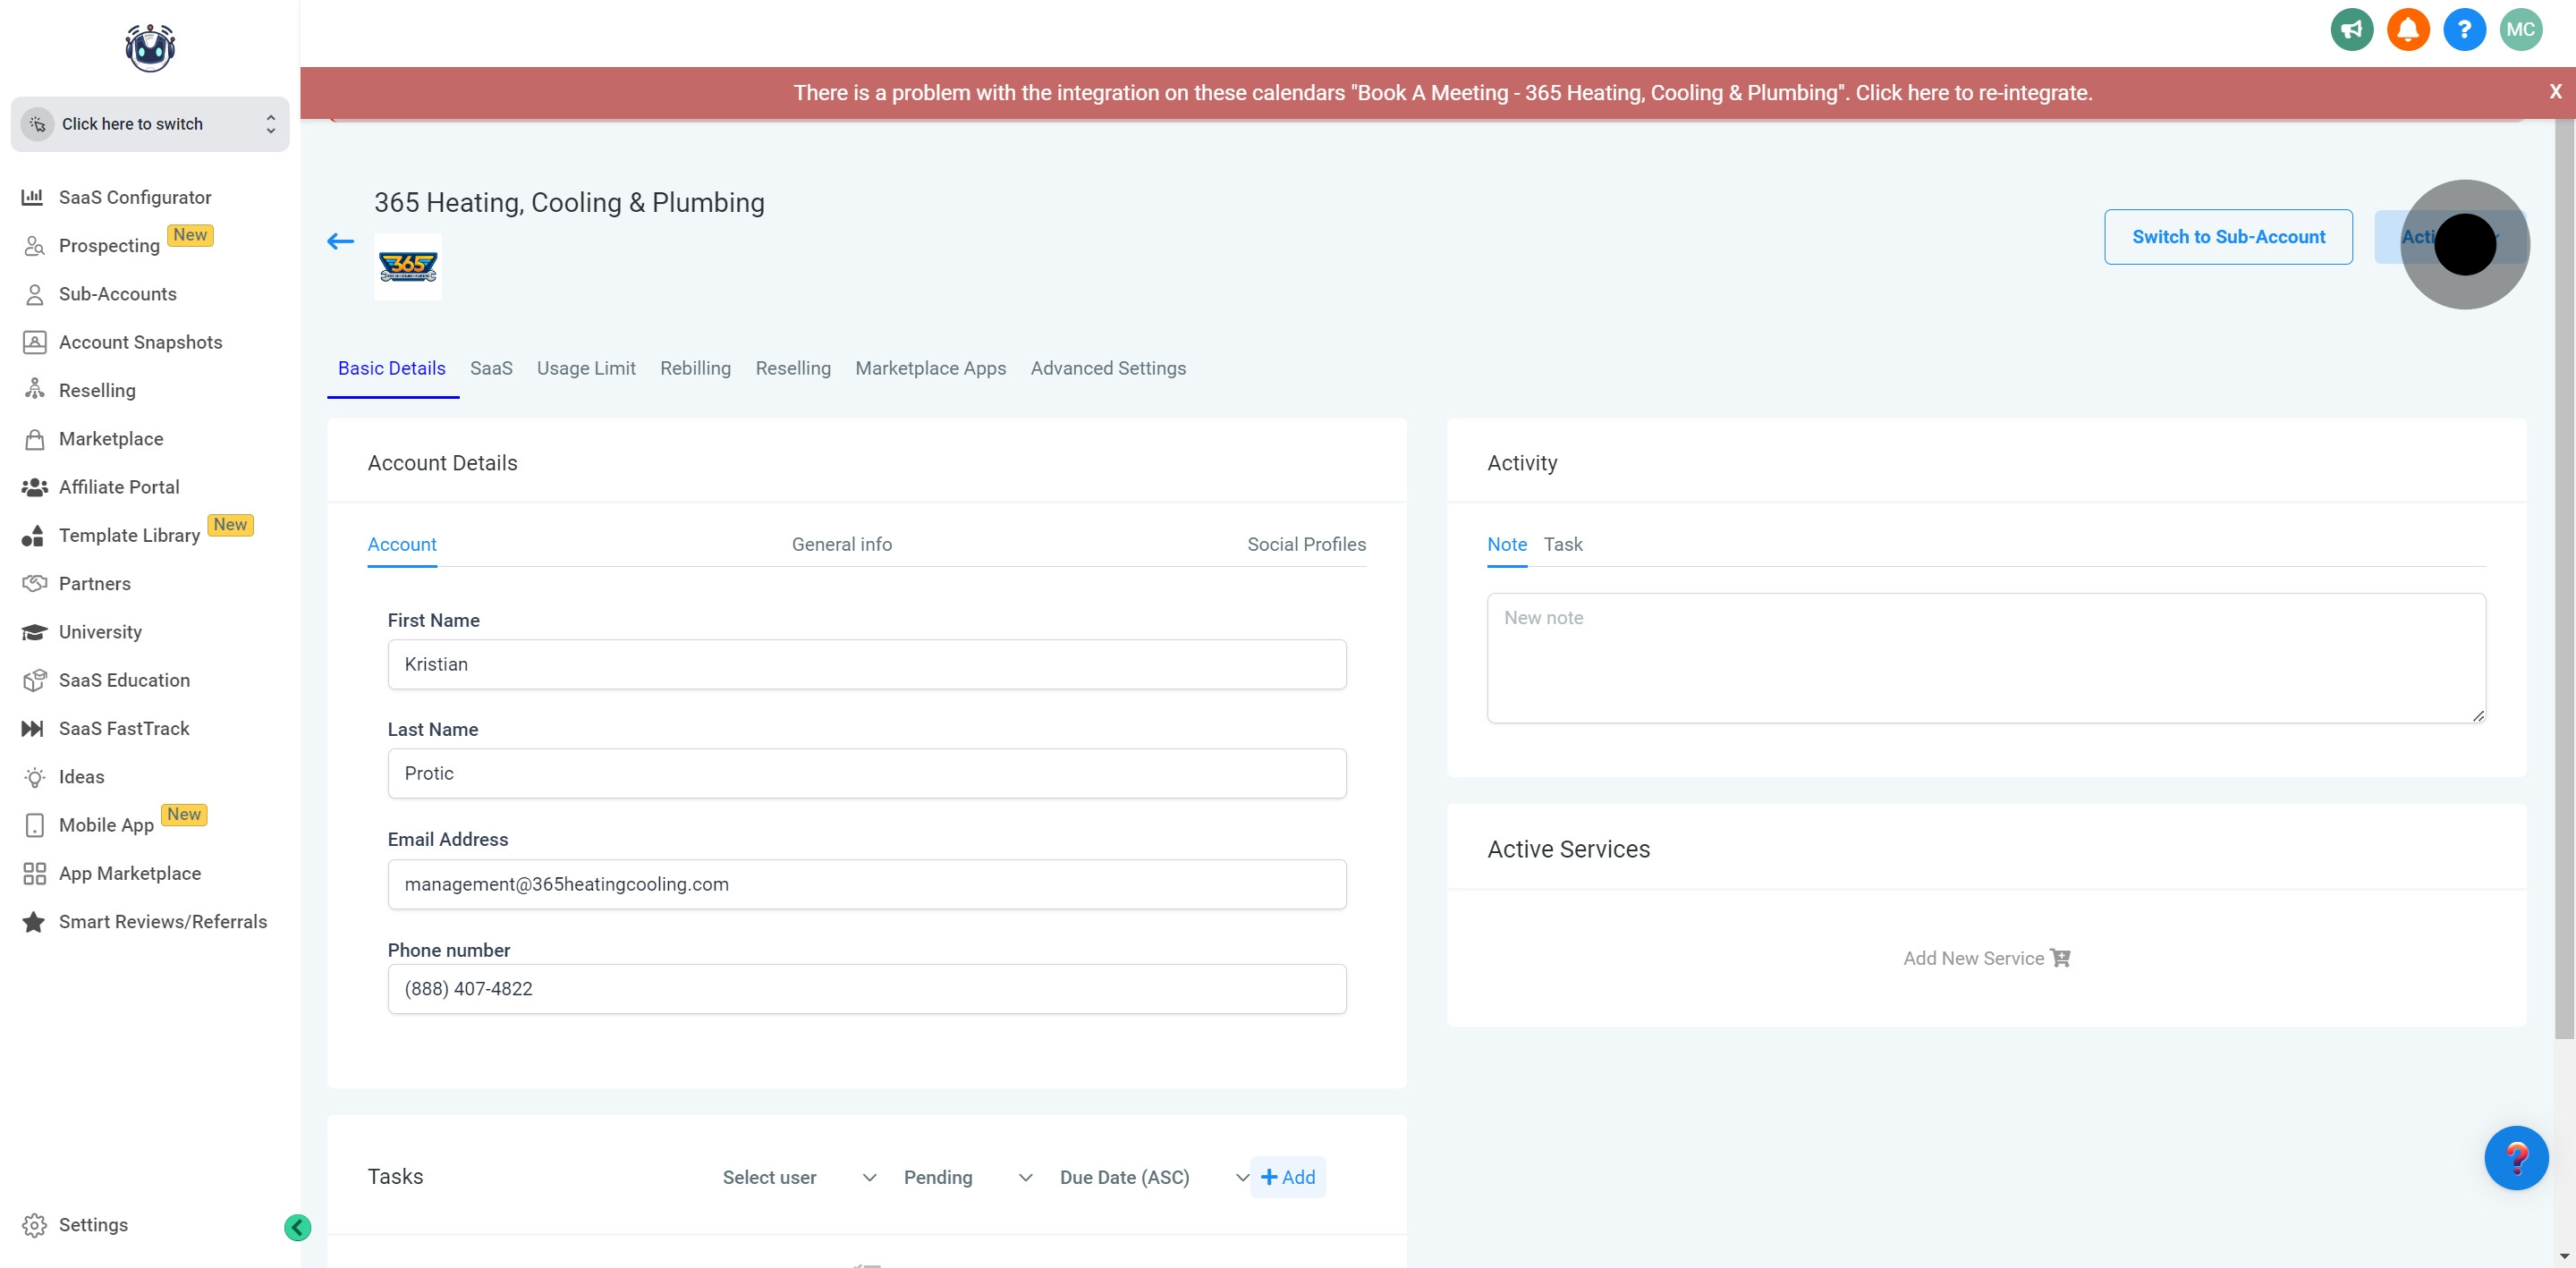Open the orange notifications bell
The height and width of the screenshot is (1268, 2576).
tap(2407, 29)
